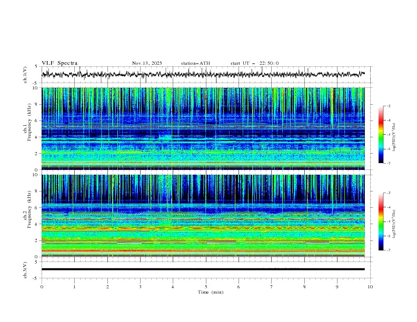Click the -3 label on the upper color bar
Viewport: 417px width, 322px height.
pos(388,106)
